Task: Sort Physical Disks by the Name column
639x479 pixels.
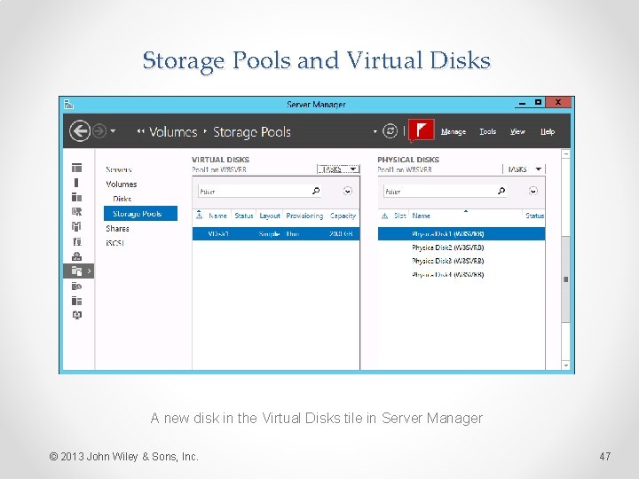Action: [421, 216]
